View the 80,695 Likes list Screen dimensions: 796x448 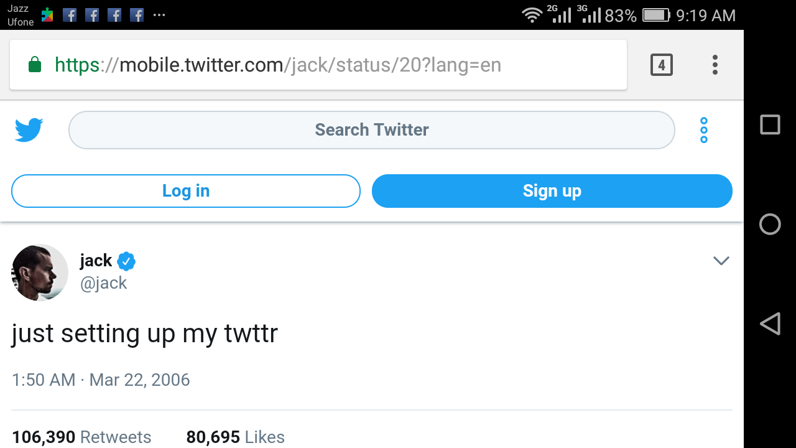pyautogui.click(x=235, y=437)
